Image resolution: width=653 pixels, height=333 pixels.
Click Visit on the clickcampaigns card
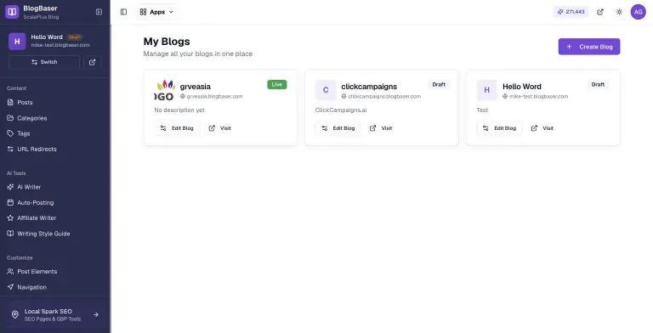pos(381,128)
